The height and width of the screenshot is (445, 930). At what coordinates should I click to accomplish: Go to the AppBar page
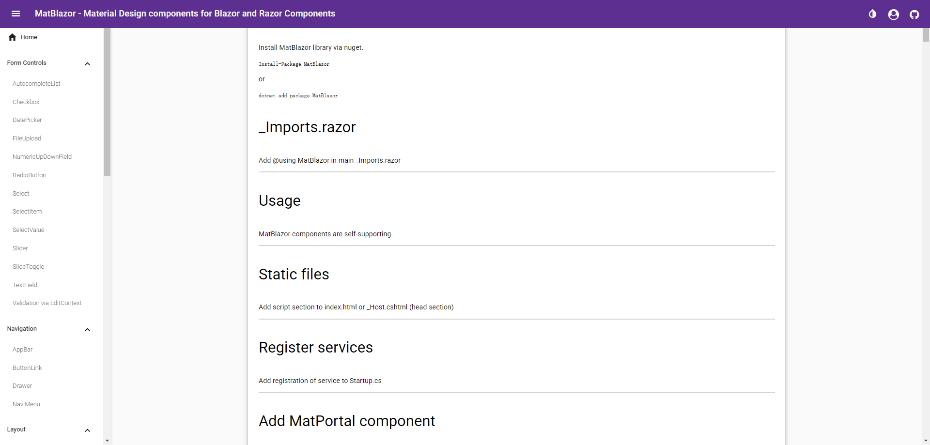tap(23, 350)
